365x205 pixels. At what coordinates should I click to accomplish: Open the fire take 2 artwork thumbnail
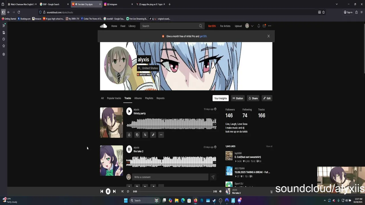click(111, 161)
